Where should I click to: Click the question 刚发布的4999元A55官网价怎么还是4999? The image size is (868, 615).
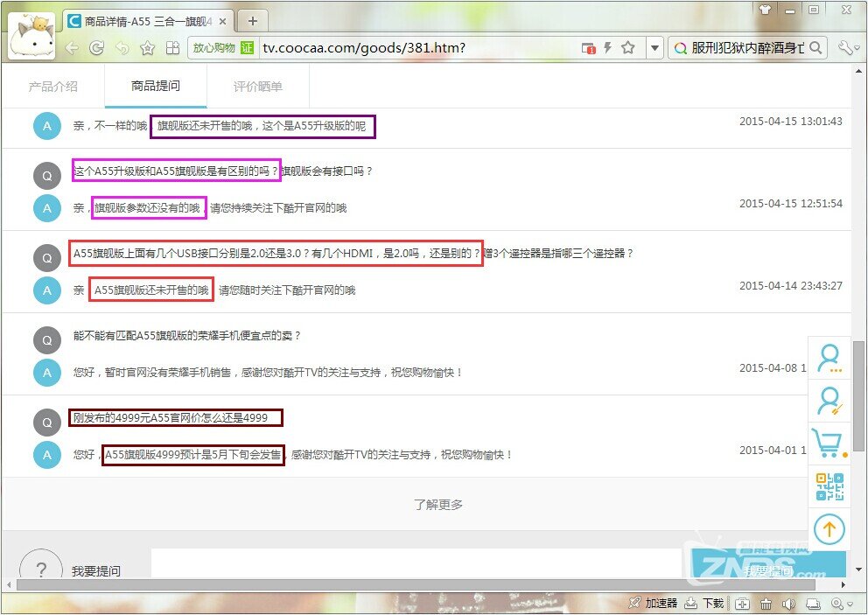click(171, 417)
